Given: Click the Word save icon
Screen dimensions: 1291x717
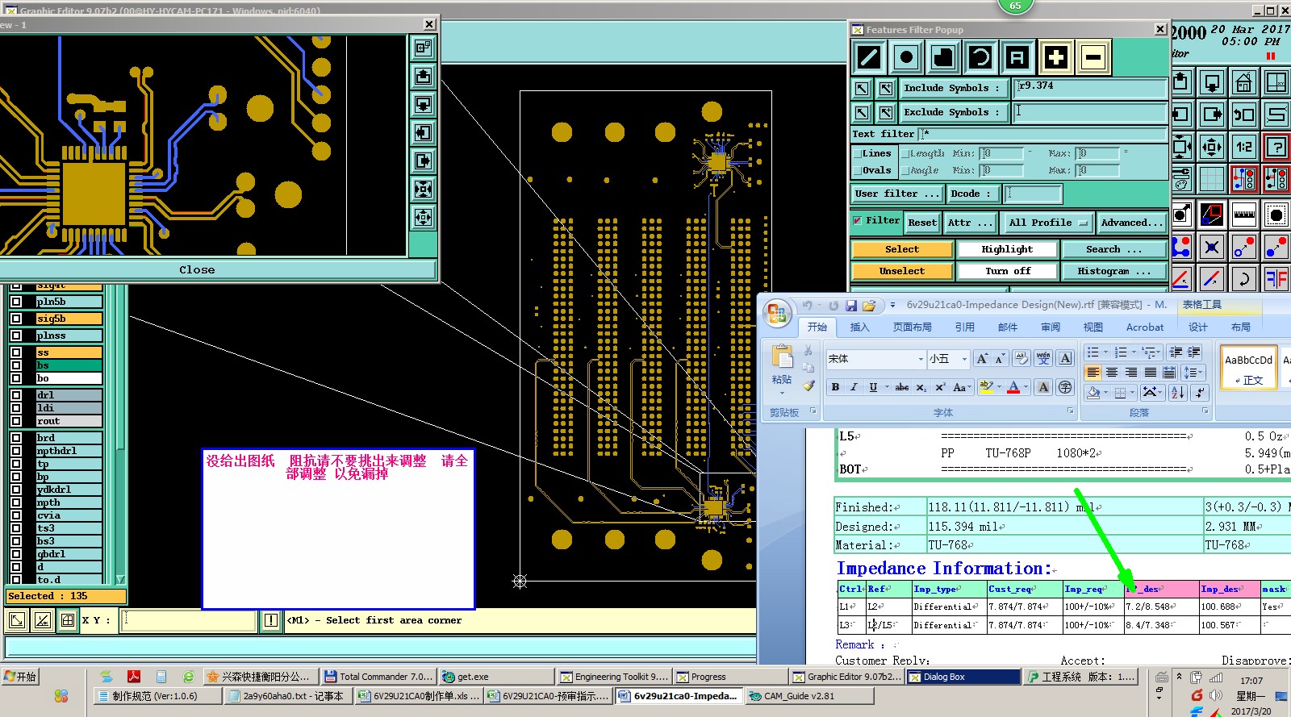Looking at the screenshot, I should (x=850, y=306).
